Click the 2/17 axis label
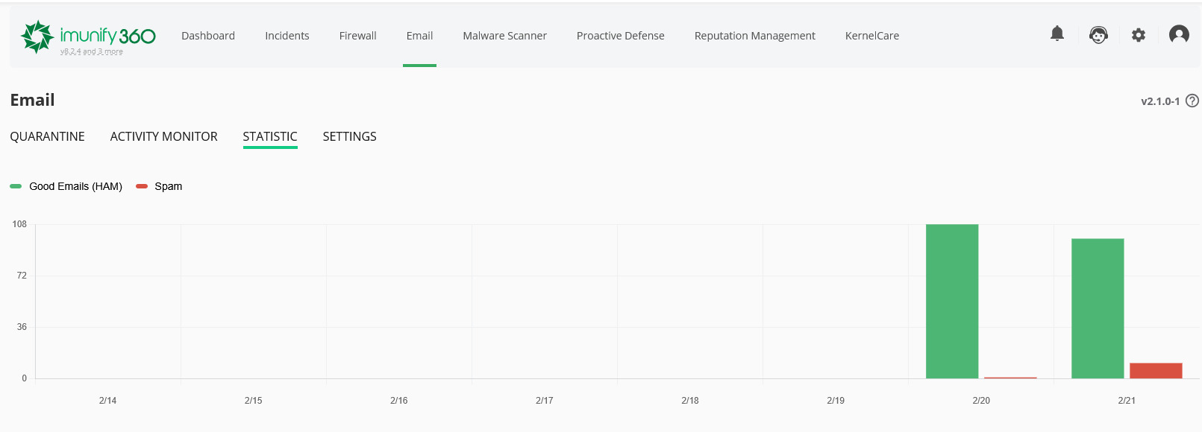 (545, 401)
